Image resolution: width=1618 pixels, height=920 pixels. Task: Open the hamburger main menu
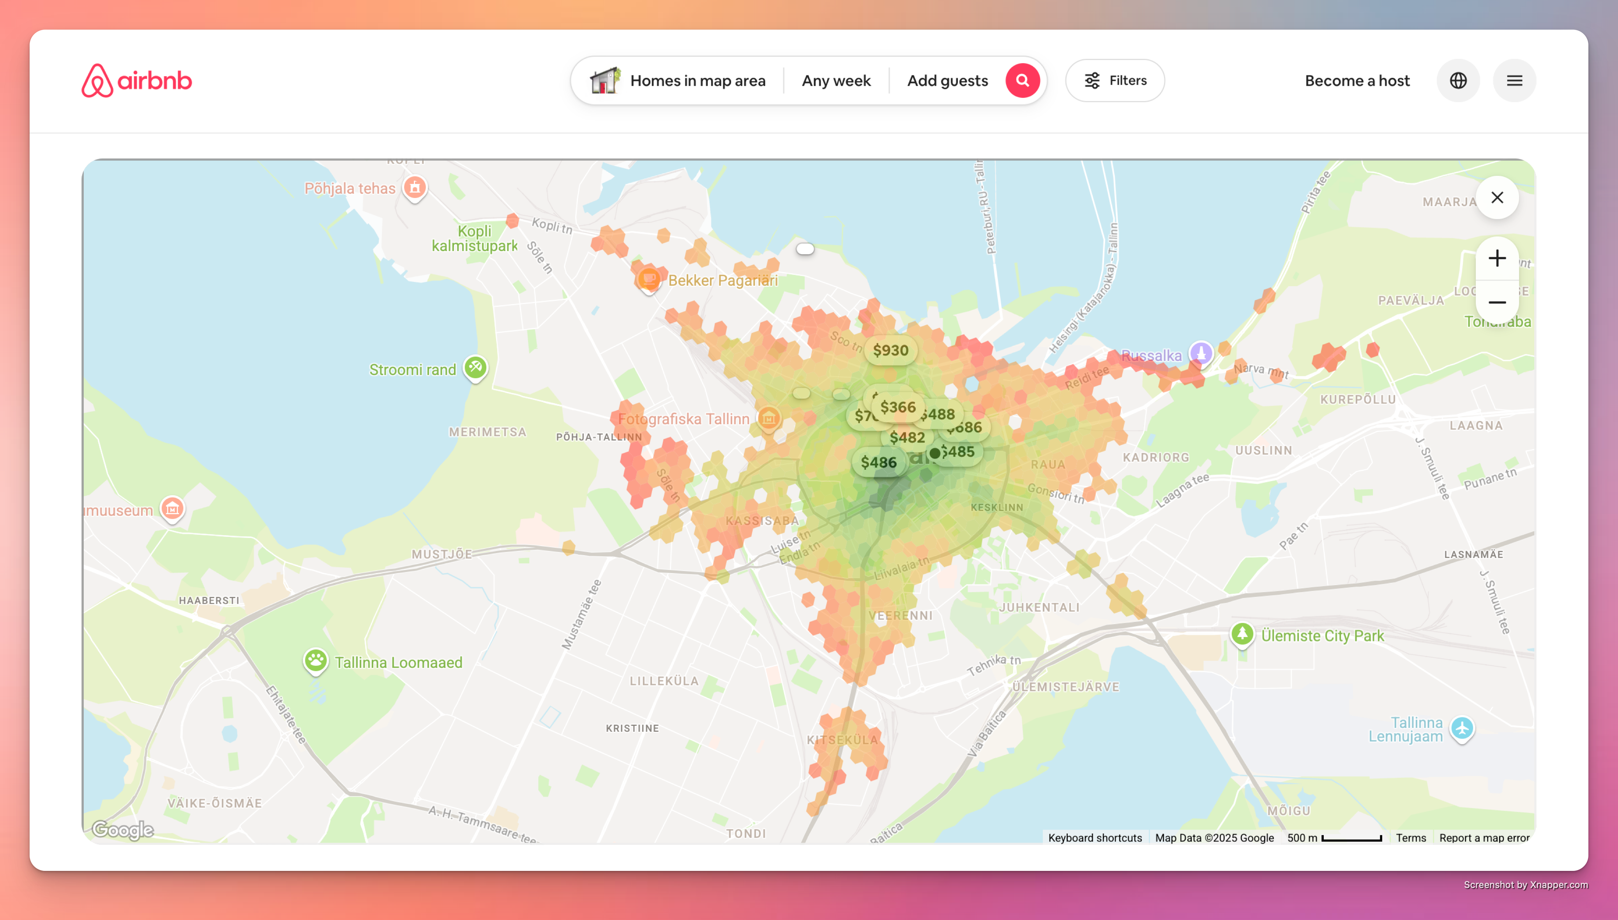click(x=1514, y=81)
